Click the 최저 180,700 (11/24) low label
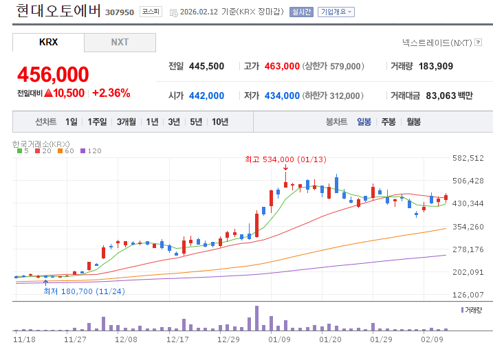493x358 pixels. pos(85,291)
